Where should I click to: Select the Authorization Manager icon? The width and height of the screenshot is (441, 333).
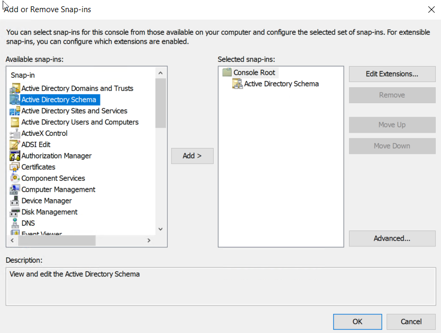pyautogui.click(x=15, y=156)
